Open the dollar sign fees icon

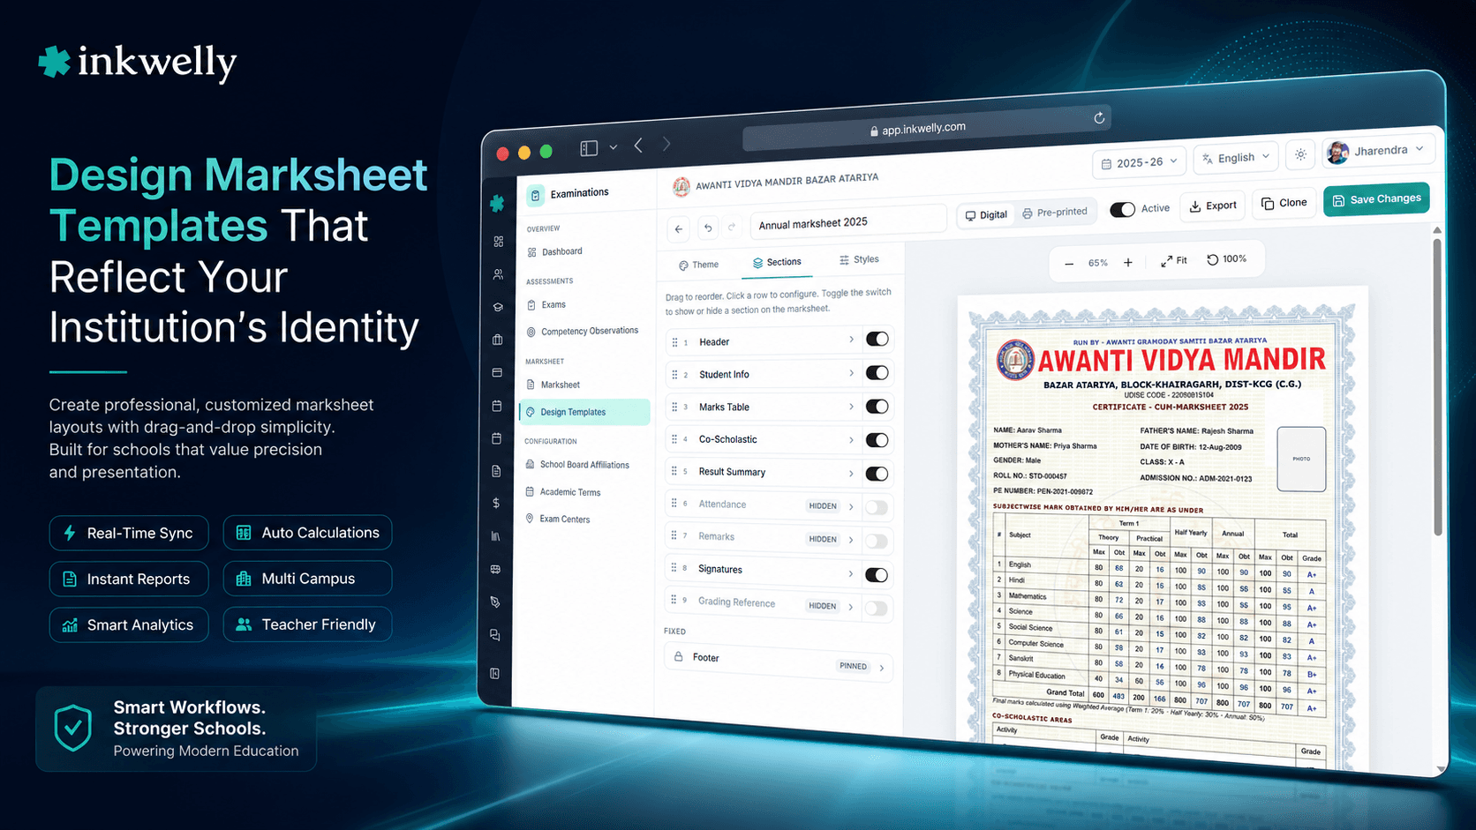point(496,503)
